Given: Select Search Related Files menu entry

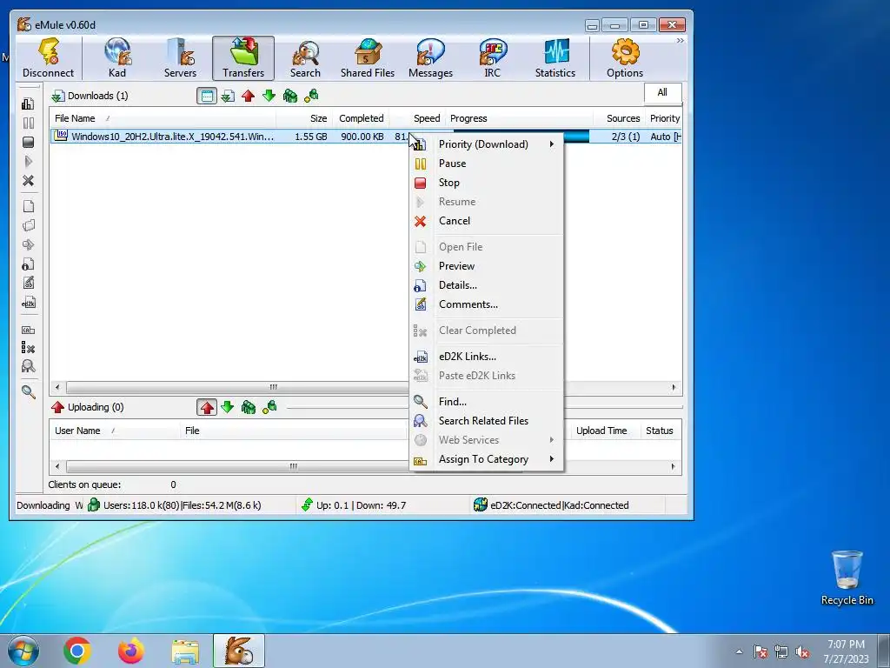Looking at the screenshot, I should 487,421.
